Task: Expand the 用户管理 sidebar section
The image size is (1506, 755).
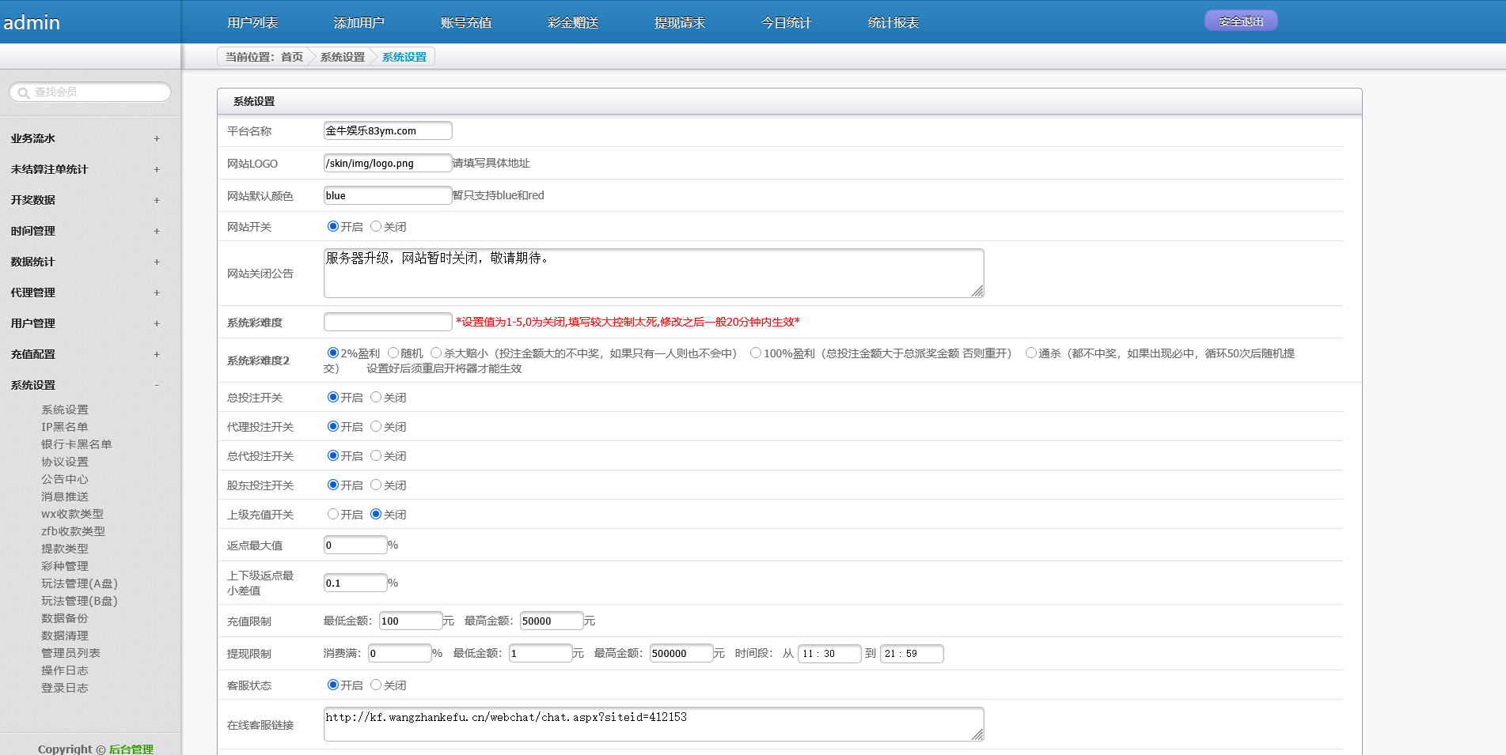Action: (85, 323)
